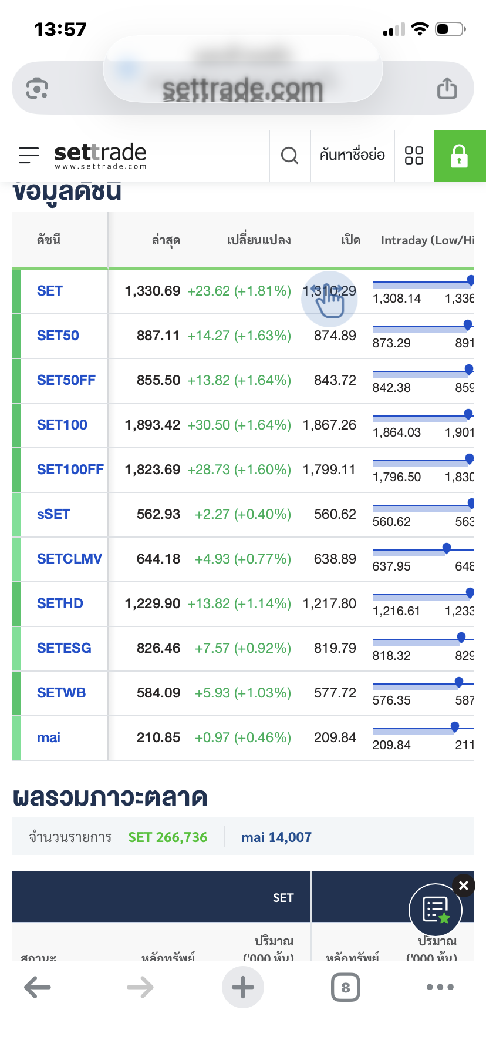
Task: Go back with browser back arrow
Action: (38, 988)
